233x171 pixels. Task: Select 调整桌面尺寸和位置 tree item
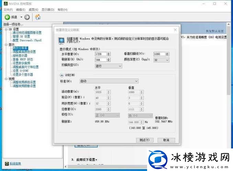pyautogui.click(x=26, y=67)
